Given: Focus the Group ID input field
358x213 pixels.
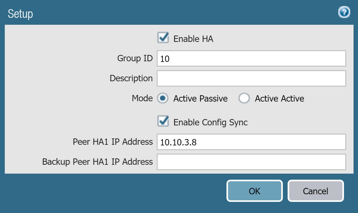Looking at the screenshot, I should 251,58.
